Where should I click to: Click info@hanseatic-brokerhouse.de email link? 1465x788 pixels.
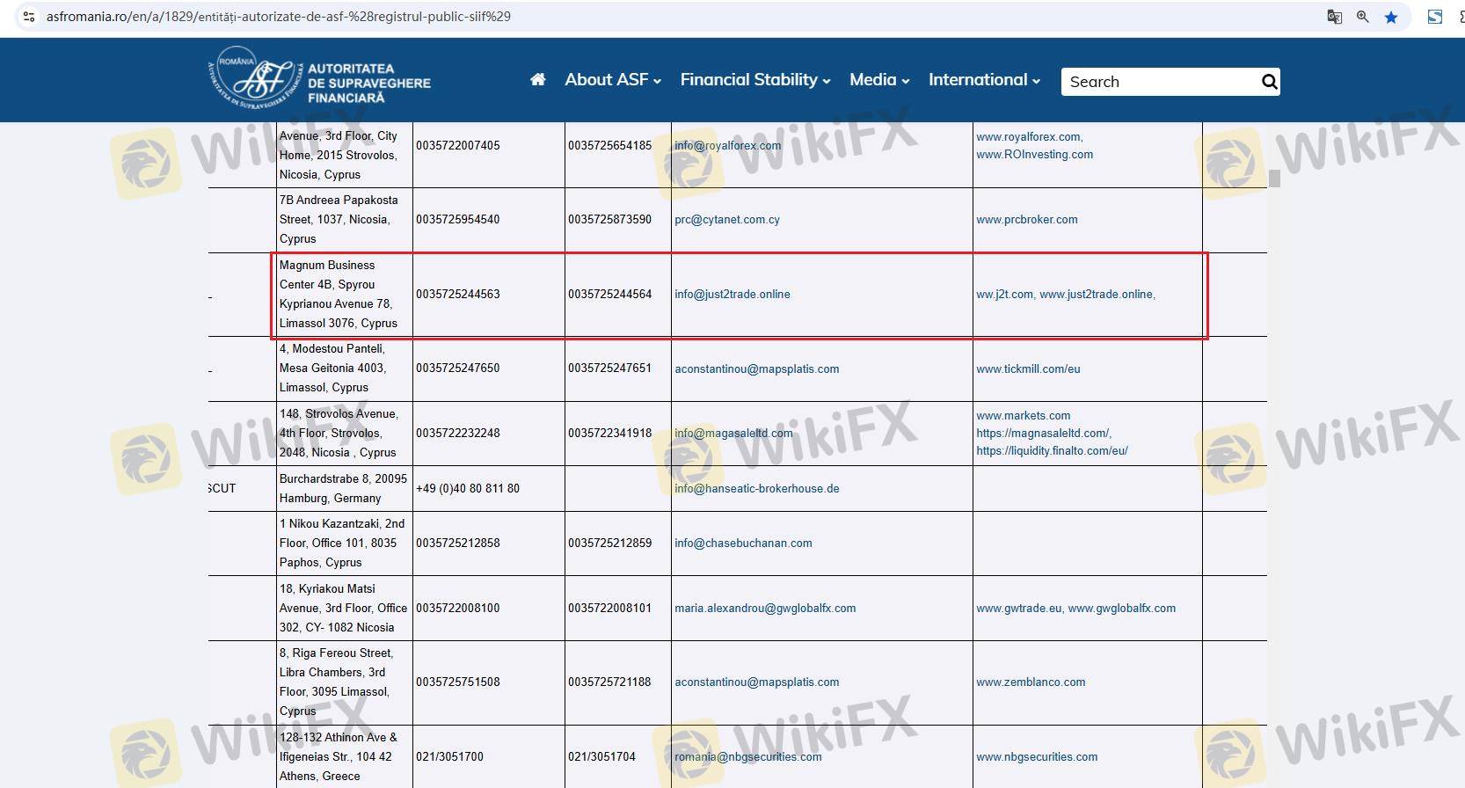pyautogui.click(x=757, y=489)
